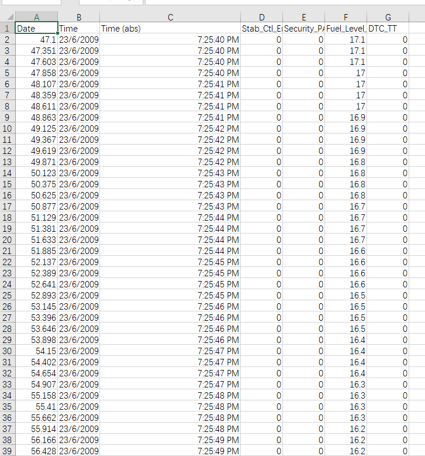Image resolution: width=425 pixels, height=456 pixels.
Task: Click cell with value 54.654
Action: pyautogui.click(x=36, y=373)
